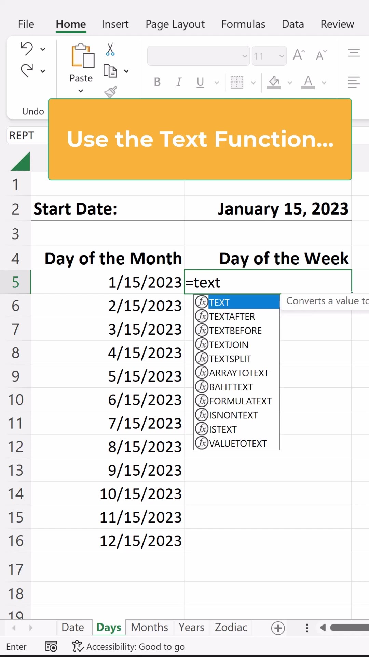Click the Font Color A swatch
The width and height of the screenshot is (369, 657).
308,82
